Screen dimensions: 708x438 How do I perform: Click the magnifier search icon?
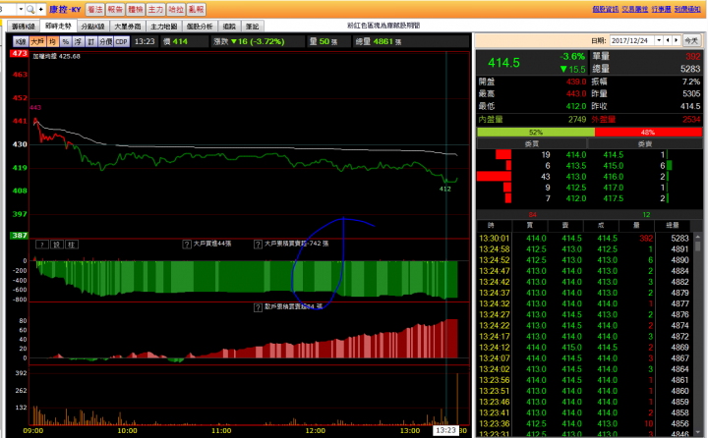[x=30, y=9]
